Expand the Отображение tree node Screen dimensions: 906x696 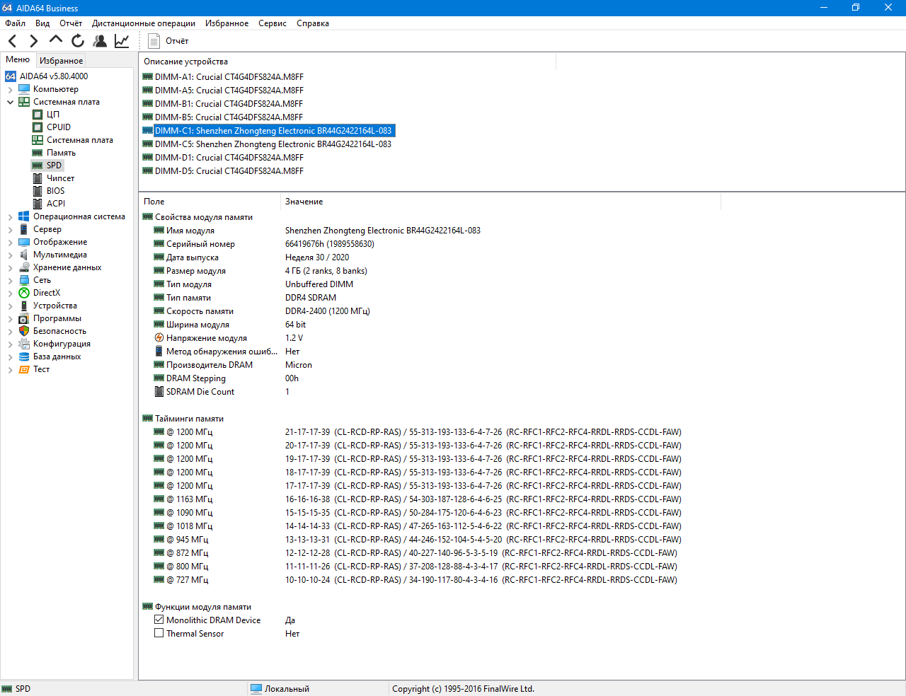click(x=10, y=242)
